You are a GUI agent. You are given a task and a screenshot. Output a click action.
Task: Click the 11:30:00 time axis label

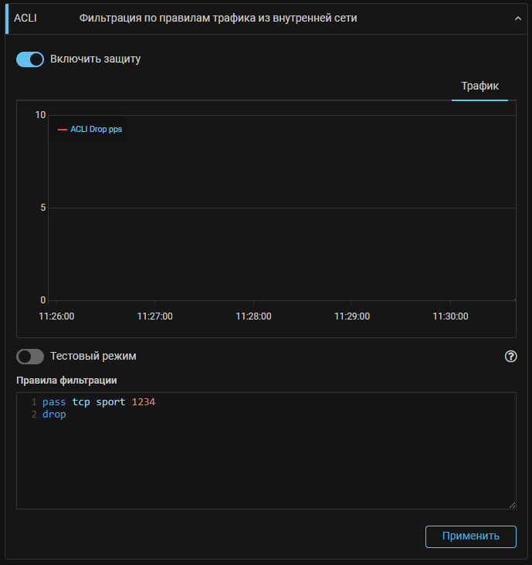450,316
